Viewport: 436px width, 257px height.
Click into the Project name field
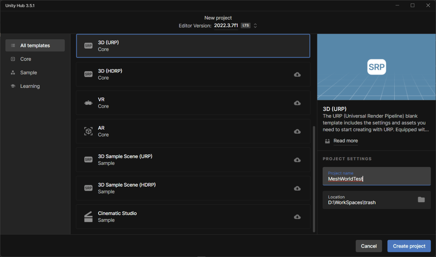pyautogui.click(x=377, y=176)
